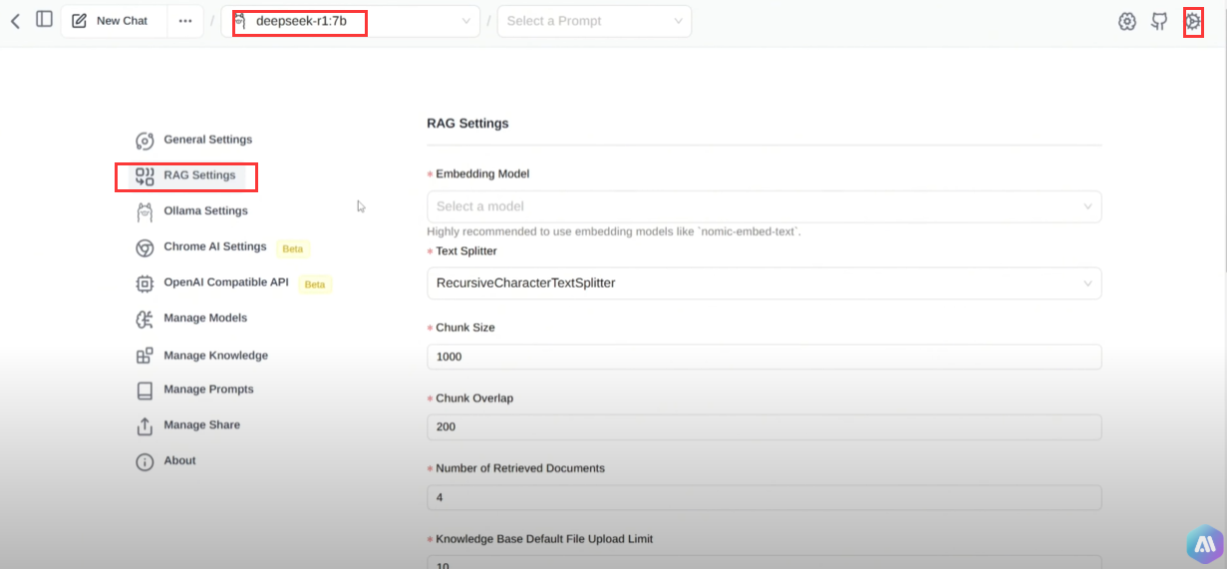
Task: Click the floating AI assistant badge icon
Action: (x=1204, y=543)
